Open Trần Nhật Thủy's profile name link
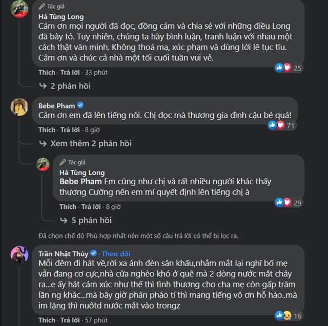The height and width of the screenshot is (326, 328). coord(64,253)
